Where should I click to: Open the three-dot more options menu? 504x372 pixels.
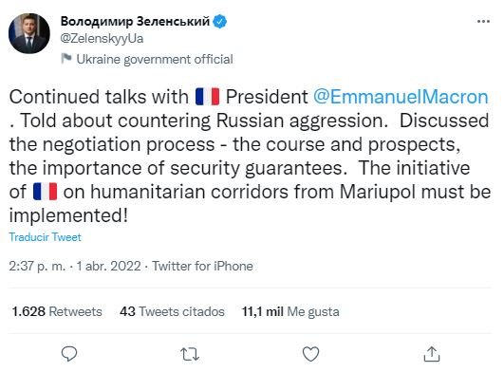pyautogui.click(x=483, y=22)
